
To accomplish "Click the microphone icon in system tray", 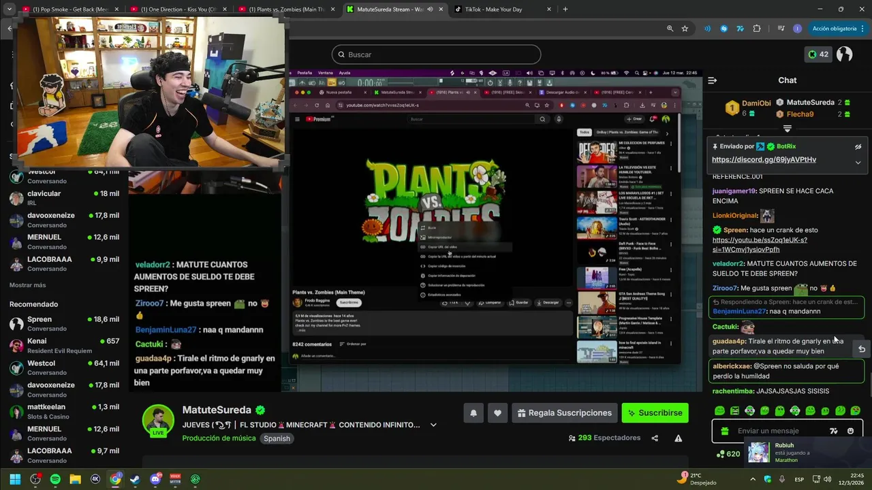I will tap(782, 479).
